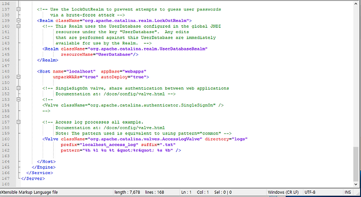Click the 'org.apache.catalina.realm.LockOutRealm' class name
The height and width of the screenshot is (197, 361).
click(x=136, y=20)
